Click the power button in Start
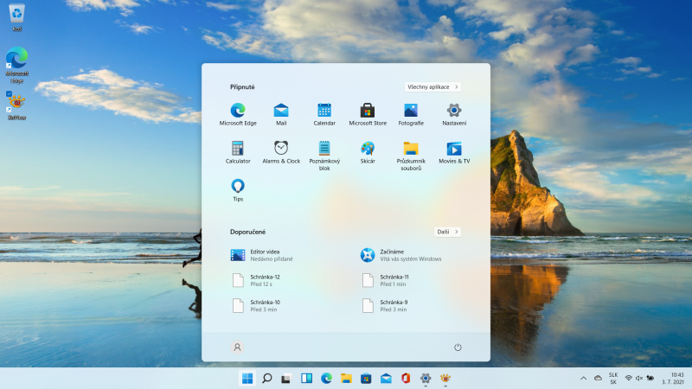This screenshot has width=692, height=389. click(458, 348)
